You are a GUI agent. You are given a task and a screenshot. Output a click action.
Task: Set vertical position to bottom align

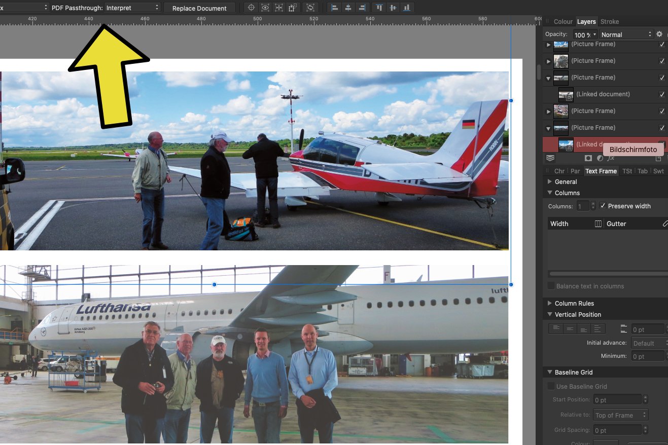tap(585, 328)
